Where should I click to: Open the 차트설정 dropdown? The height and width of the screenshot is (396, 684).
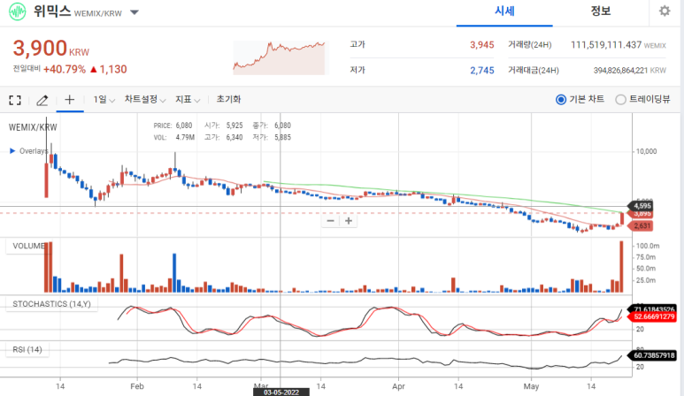[x=145, y=100]
